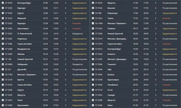
Task: Click the airline icon beside R3 788
Action: (x=93, y=13)
